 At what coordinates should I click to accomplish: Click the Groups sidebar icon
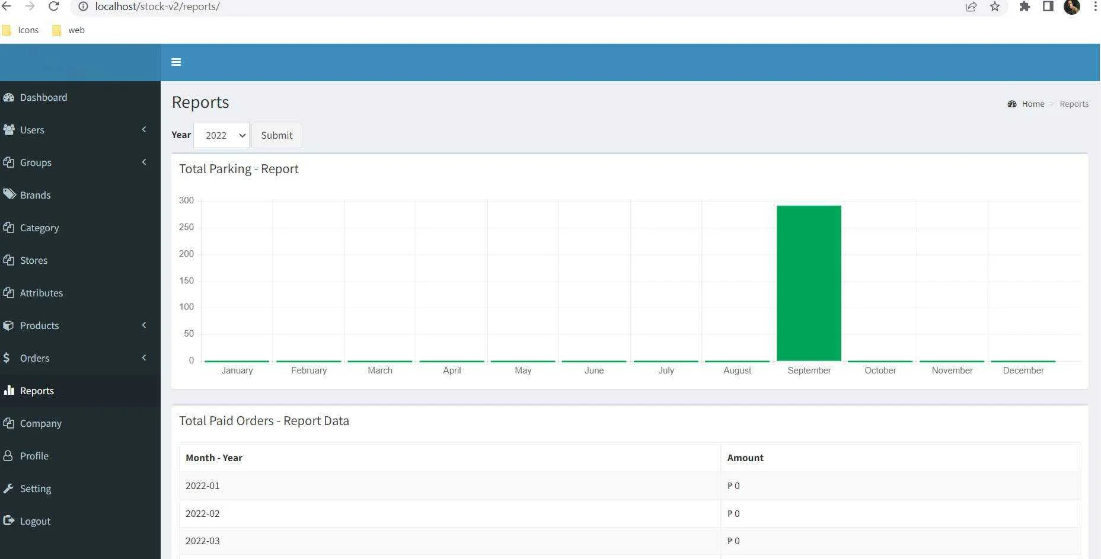click(x=8, y=162)
